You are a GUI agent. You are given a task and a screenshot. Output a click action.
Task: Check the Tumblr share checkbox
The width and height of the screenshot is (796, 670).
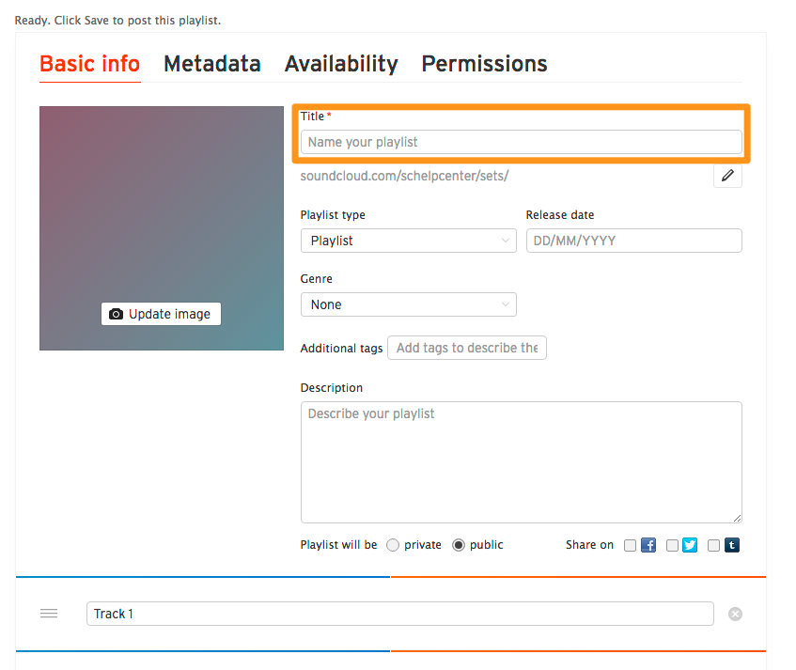coord(714,545)
